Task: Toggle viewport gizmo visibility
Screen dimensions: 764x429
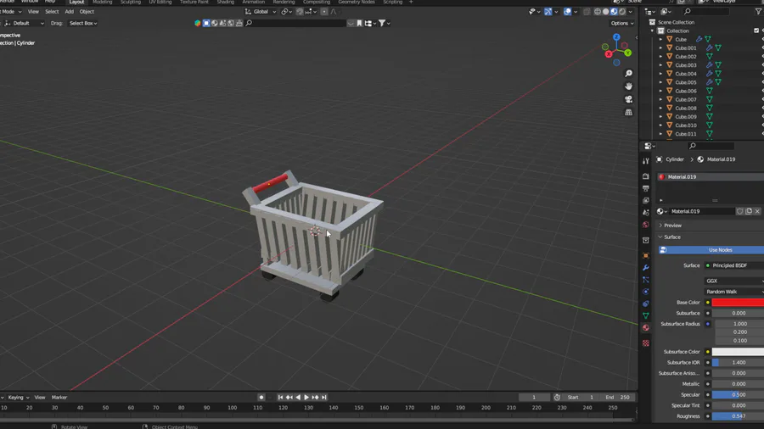Action: (x=548, y=12)
